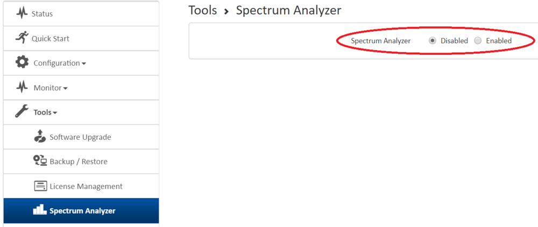Go to Software Upgrade page
This screenshot has height=227, width=538.
click(x=80, y=137)
